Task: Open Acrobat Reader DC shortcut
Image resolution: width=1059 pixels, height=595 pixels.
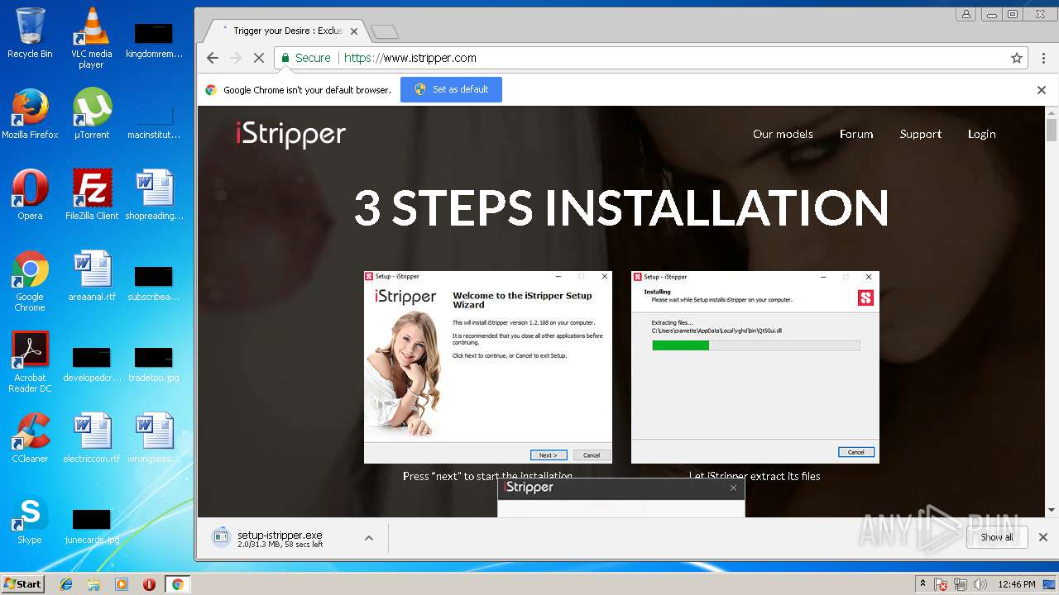Action: (30, 362)
